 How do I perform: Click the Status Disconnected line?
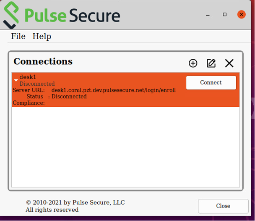[x=57, y=96]
